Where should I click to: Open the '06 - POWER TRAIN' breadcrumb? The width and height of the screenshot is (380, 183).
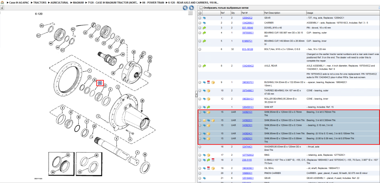(x=153, y=2)
